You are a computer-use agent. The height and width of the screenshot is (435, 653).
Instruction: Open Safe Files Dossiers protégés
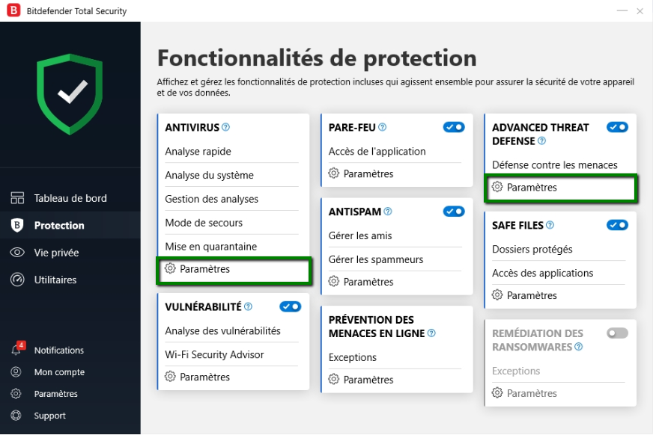point(532,249)
